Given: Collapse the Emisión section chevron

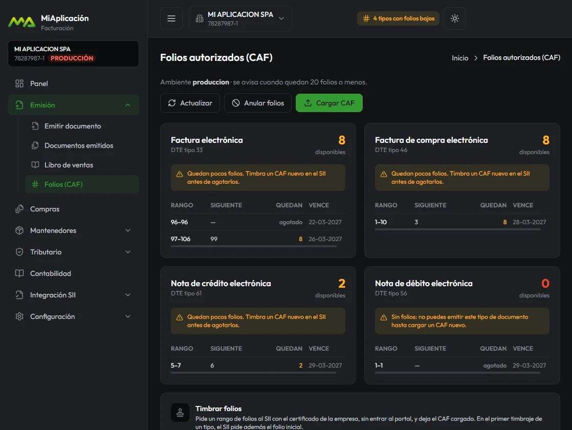Looking at the screenshot, I should (128, 105).
